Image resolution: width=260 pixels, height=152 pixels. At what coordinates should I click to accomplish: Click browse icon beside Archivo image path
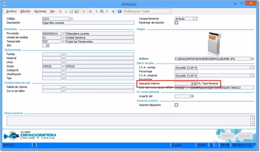pyautogui.click(x=252, y=58)
